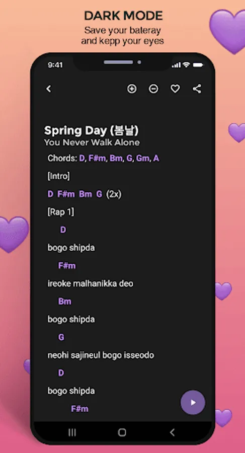Increase text size with plus icon
Image resolution: width=245 pixels, height=453 pixels.
tap(132, 89)
